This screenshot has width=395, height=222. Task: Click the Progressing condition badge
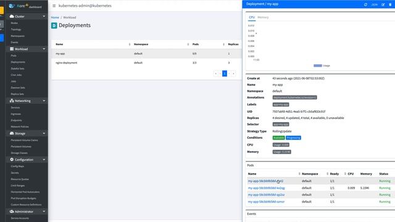click(x=293, y=138)
